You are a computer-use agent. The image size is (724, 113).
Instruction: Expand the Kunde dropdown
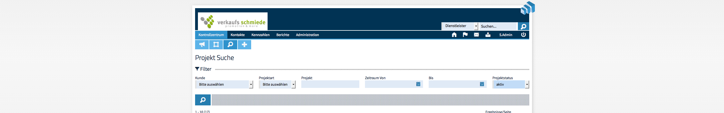(224, 84)
